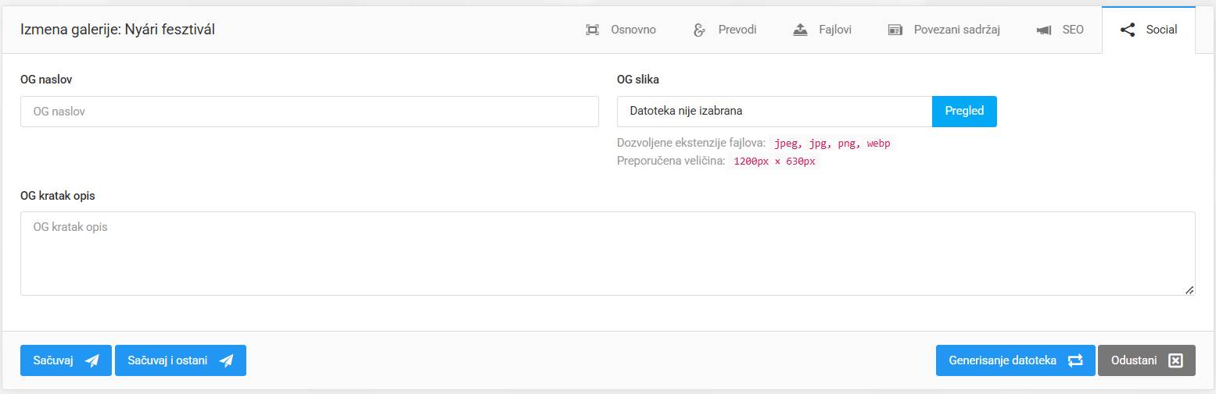Click the Datoteka nije izabrana file field
The width and height of the screenshot is (1216, 394).
pyautogui.click(x=774, y=111)
